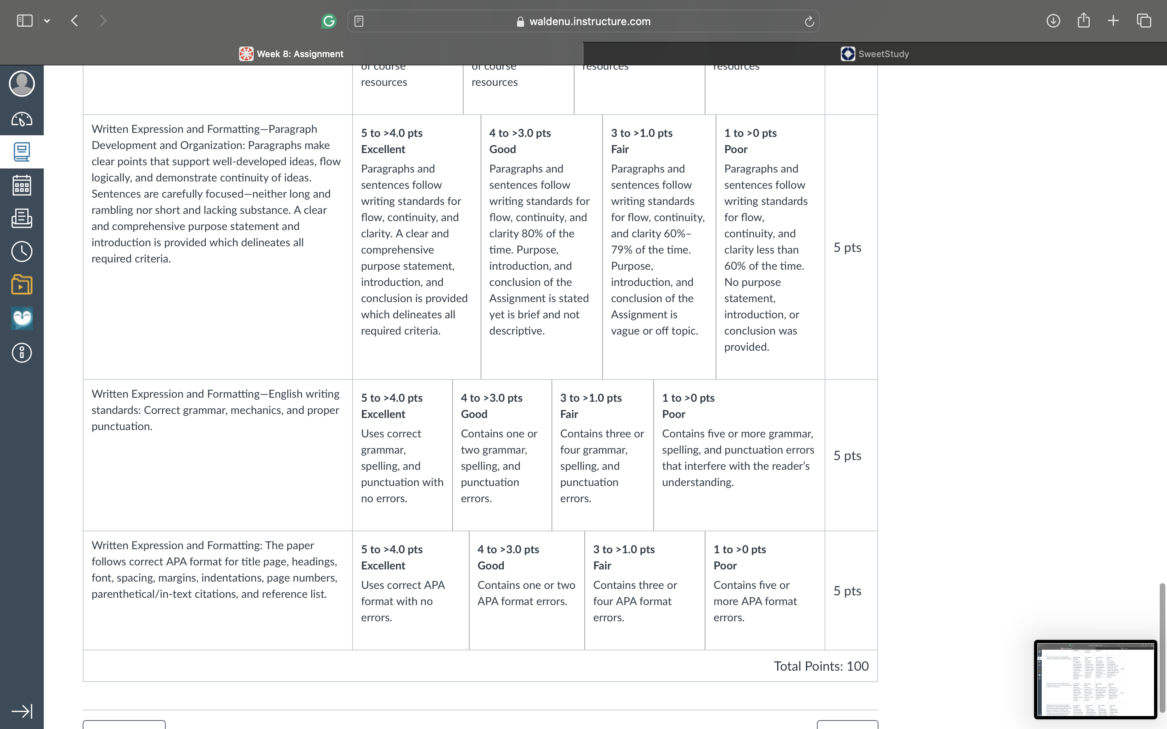Open the Inbox icon in sidebar
1167x729 pixels.
(x=22, y=218)
